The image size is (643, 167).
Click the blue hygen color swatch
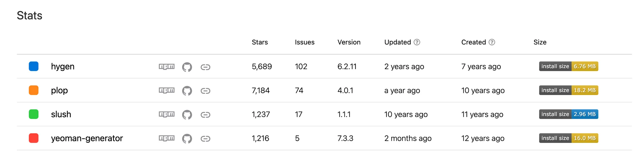point(34,66)
